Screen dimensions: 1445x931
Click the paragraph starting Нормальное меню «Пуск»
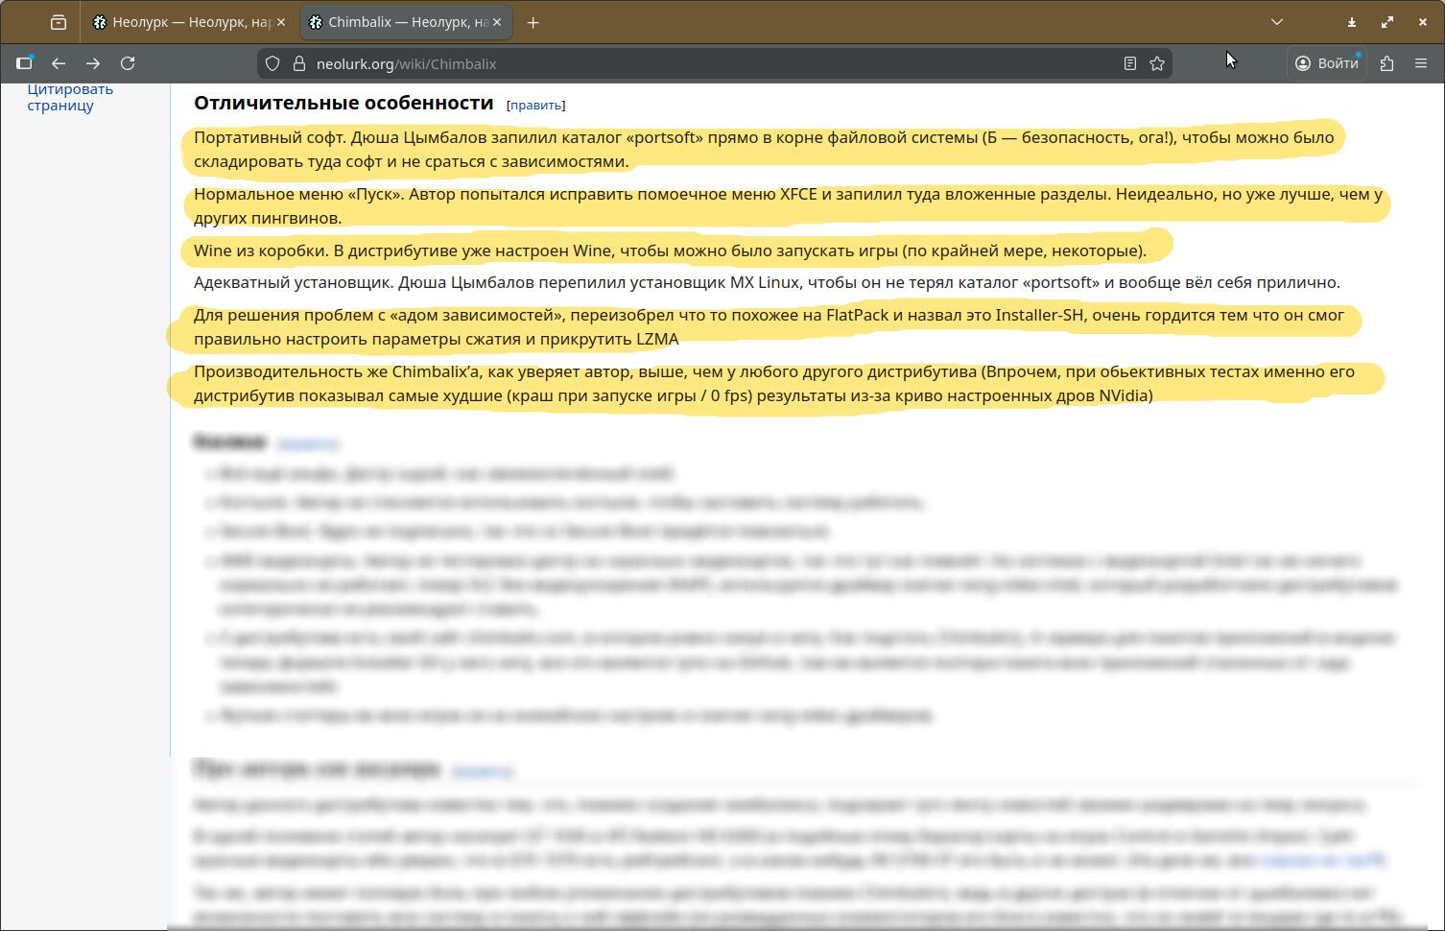click(x=788, y=205)
